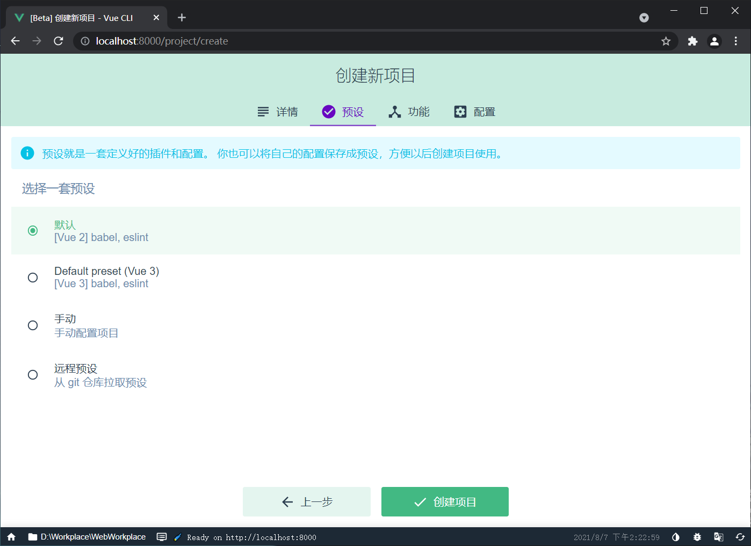Switch to the 详情 details tab
This screenshot has height=546, width=751.
(278, 112)
